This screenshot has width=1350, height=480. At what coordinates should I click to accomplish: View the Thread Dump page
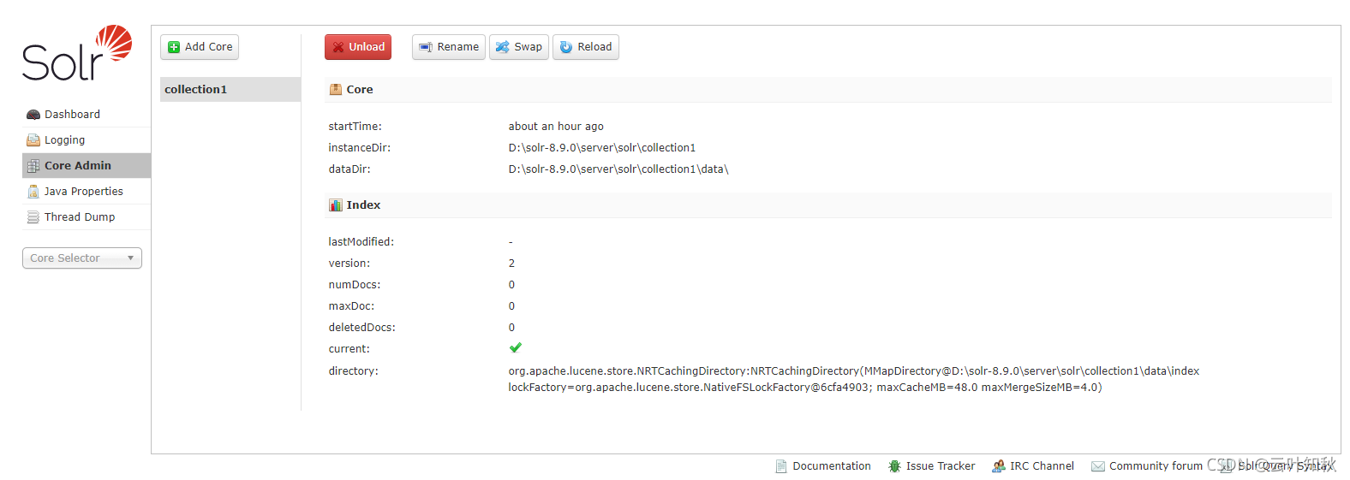(87, 217)
